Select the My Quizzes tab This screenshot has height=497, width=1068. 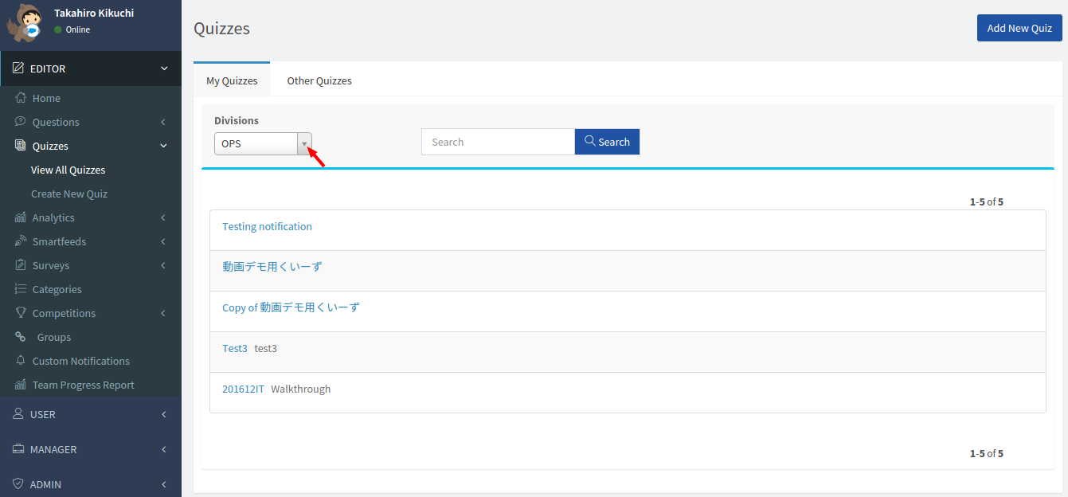[232, 80]
